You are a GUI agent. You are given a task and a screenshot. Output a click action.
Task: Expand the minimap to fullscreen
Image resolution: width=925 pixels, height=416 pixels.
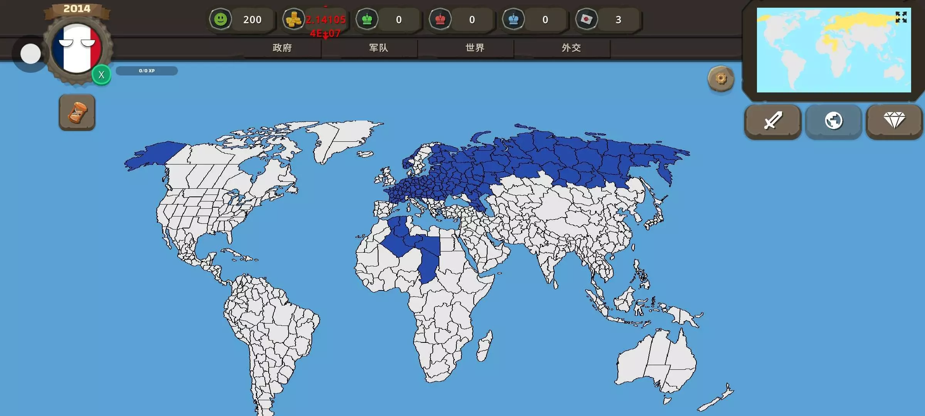[901, 17]
